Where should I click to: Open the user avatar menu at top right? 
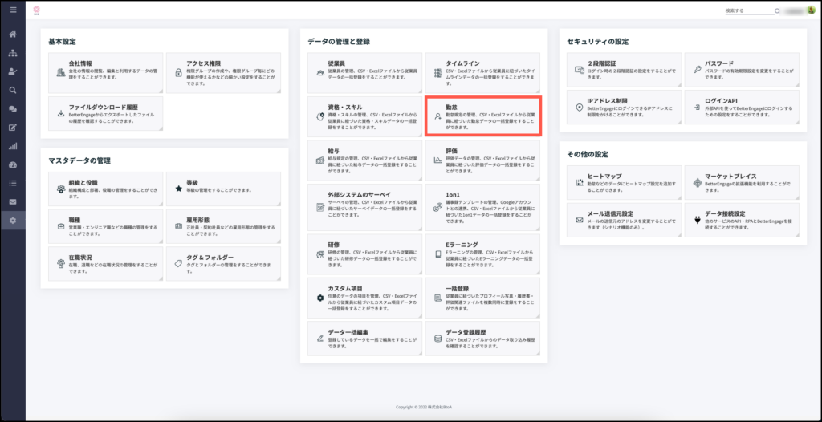811,10
